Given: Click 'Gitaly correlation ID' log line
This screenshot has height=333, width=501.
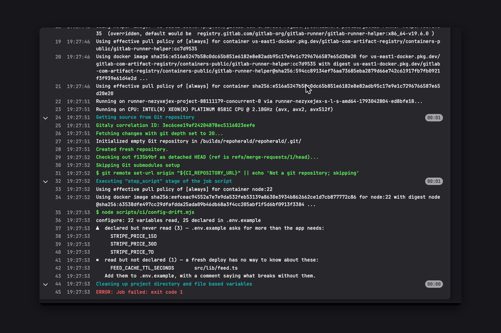Looking at the screenshot, I should [x=175, y=125].
